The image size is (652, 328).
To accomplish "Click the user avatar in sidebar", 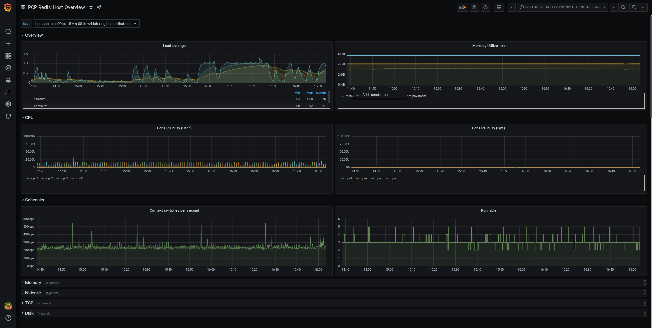I will coord(8,306).
